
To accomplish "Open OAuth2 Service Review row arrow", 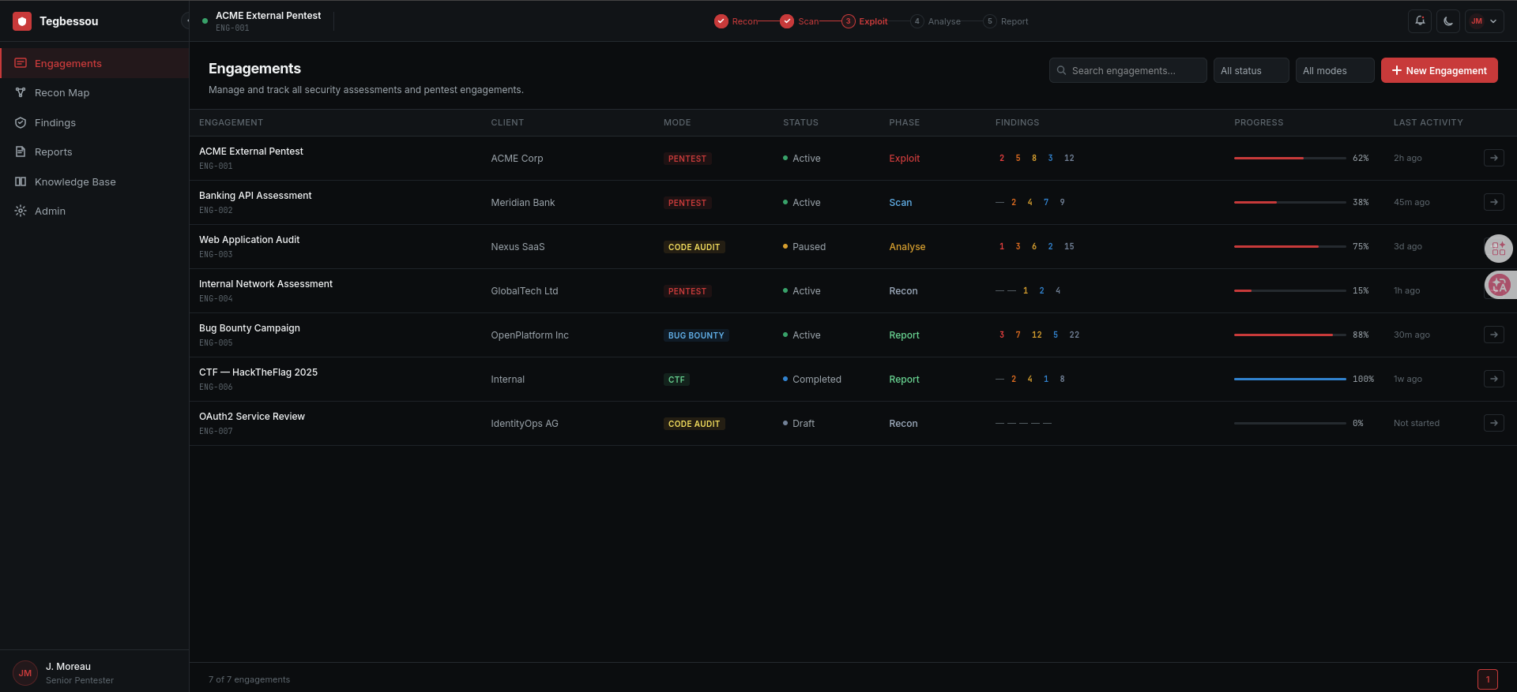I will click(x=1493, y=423).
